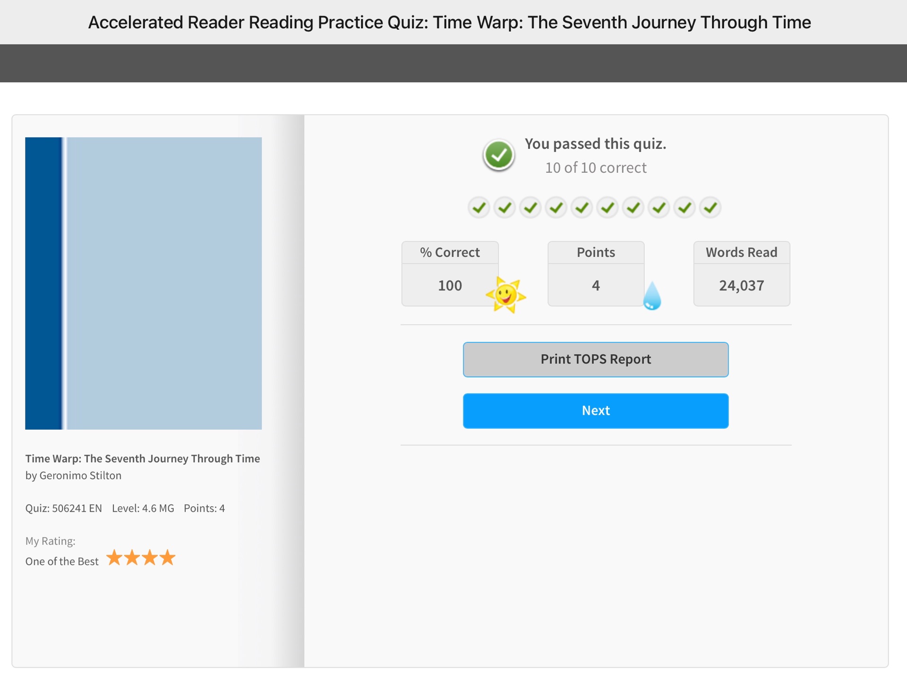Screen dimensions: 907x679
Task: Click the % Correct score box
Action: (x=450, y=274)
